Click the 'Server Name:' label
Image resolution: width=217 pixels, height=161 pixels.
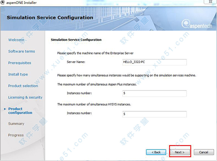coord(76,62)
